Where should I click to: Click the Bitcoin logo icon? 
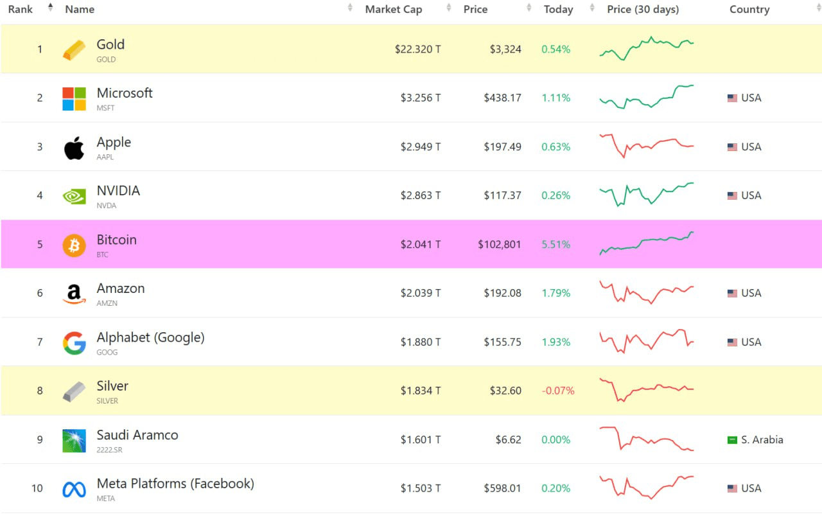tap(74, 245)
